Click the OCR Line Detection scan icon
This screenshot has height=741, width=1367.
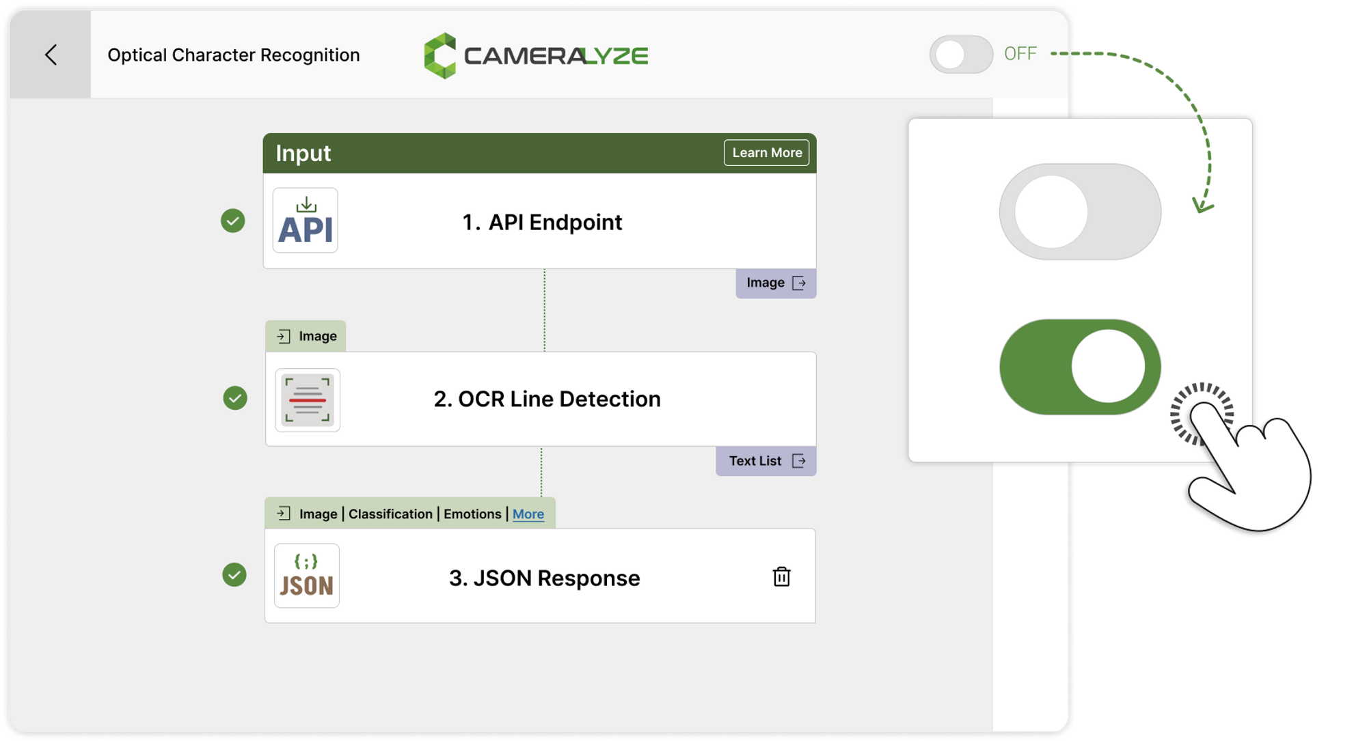click(307, 400)
